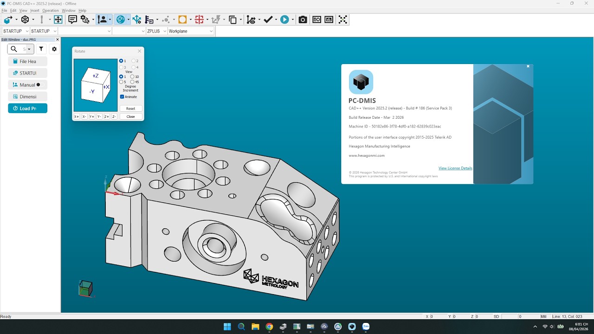
Task: Open the comment speech bubble tool
Action: tap(72, 19)
